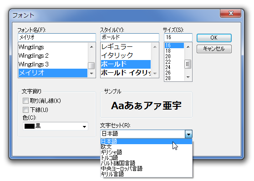Select Wingdings in the font list
The width and height of the screenshot is (254, 181).
coord(53,47)
